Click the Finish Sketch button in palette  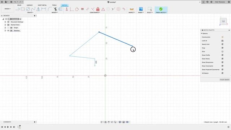pos(225,79)
